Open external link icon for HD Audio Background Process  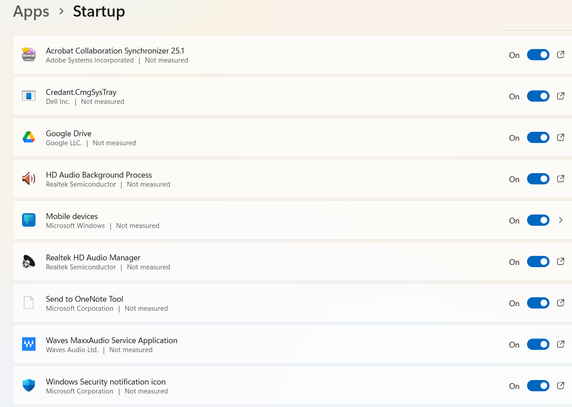(x=561, y=179)
